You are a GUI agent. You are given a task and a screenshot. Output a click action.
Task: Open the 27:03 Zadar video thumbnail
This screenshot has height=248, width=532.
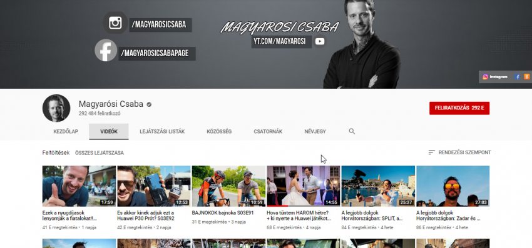(453, 186)
